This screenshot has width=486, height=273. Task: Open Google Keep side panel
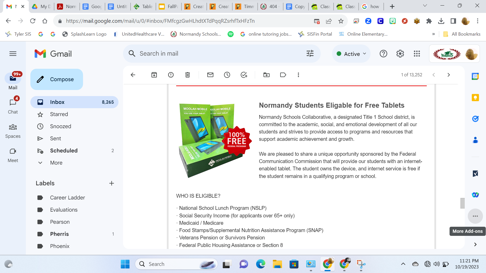[x=475, y=98]
